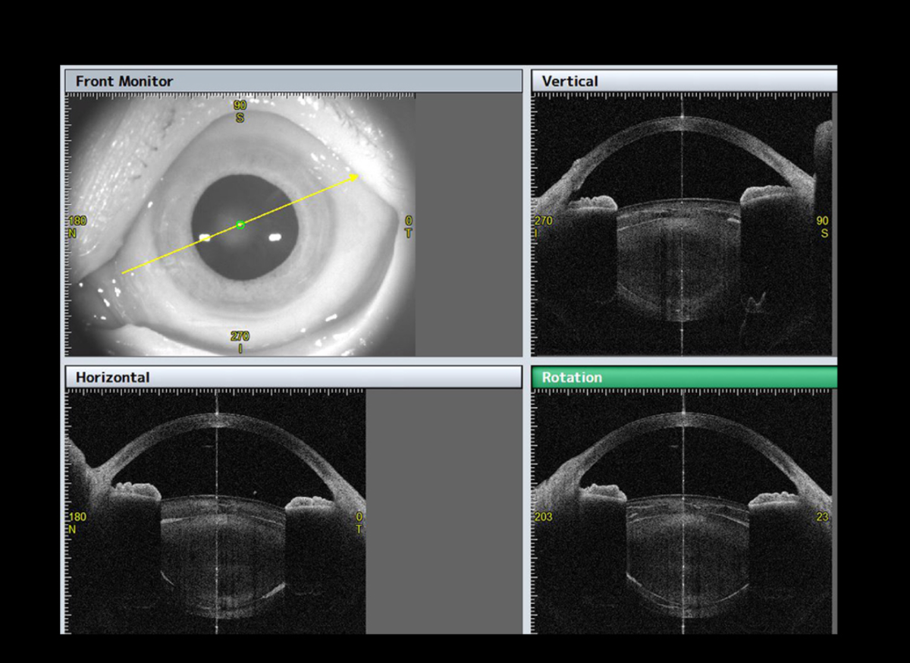Screen dimensions: 910x663
Task: Click the 0 T label in Horizontal view
Action: (x=359, y=523)
